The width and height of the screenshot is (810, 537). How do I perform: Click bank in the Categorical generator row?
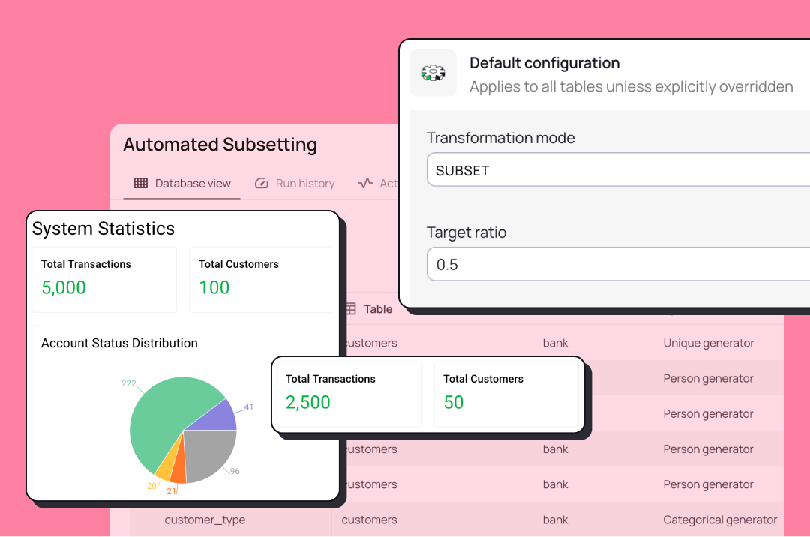[x=555, y=520]
